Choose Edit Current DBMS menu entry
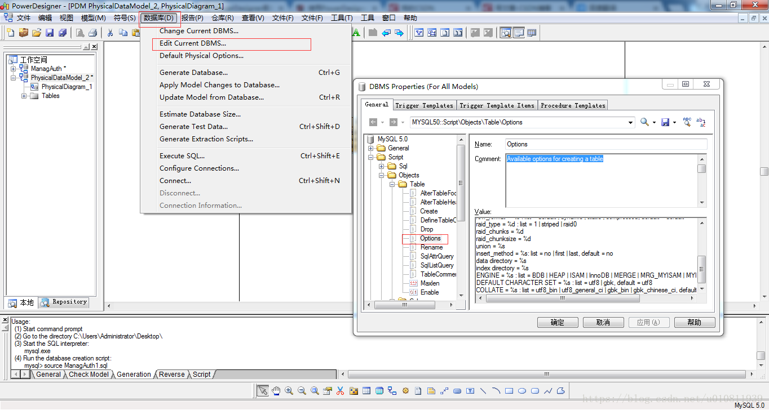 pyautogui.click(x=193, y=43)
